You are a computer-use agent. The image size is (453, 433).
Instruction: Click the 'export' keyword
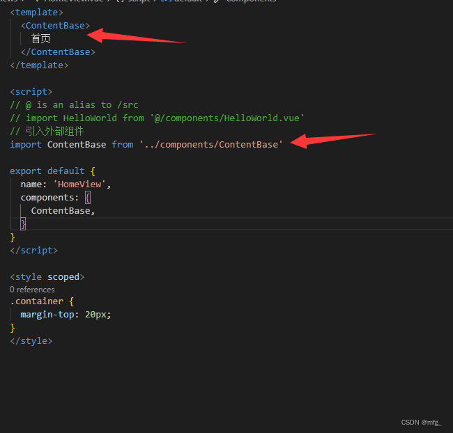(x=26, y=171)
